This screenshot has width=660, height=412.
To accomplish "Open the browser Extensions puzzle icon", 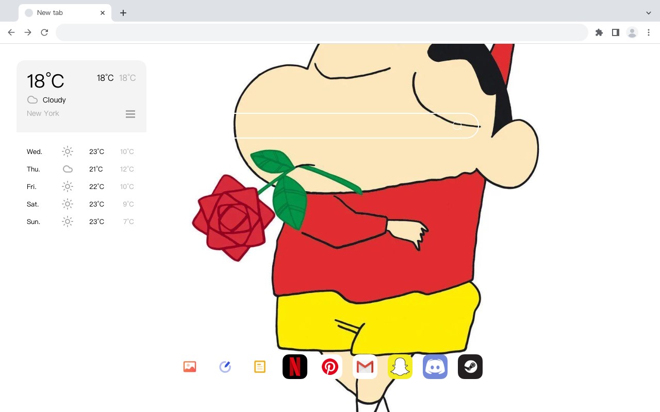I will point(599,32).
